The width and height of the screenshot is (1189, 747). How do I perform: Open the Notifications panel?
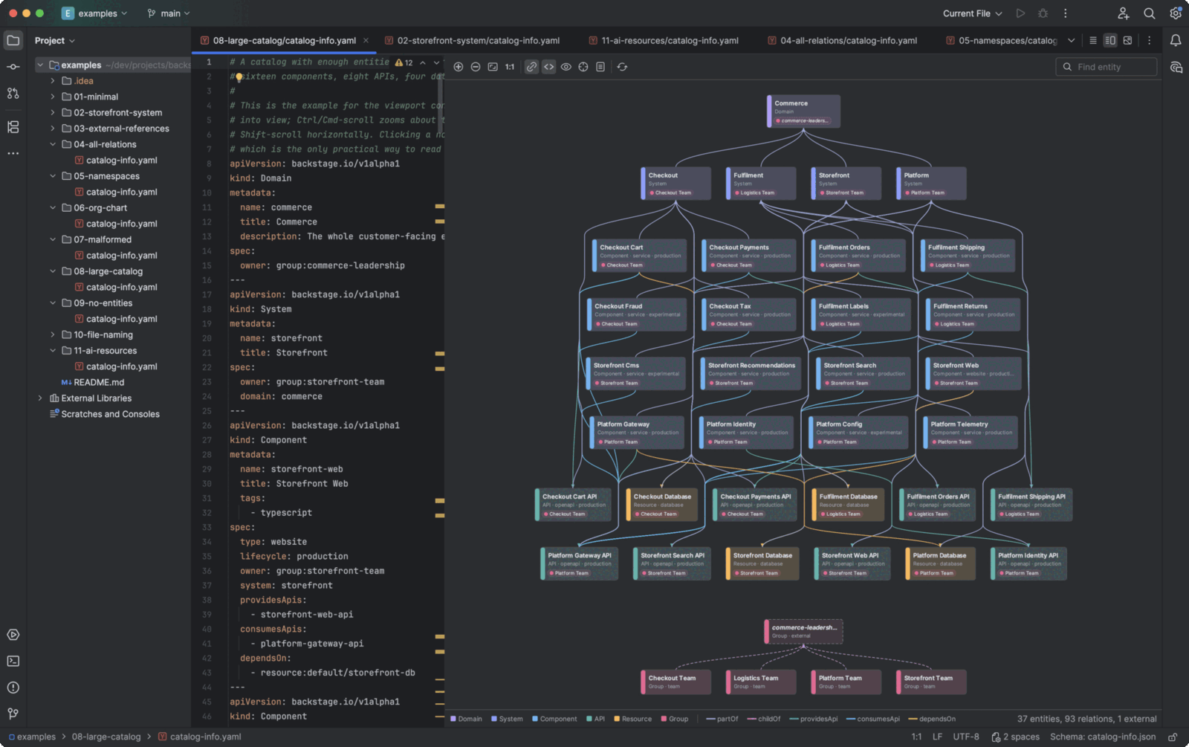click(x=1176, y=40)
